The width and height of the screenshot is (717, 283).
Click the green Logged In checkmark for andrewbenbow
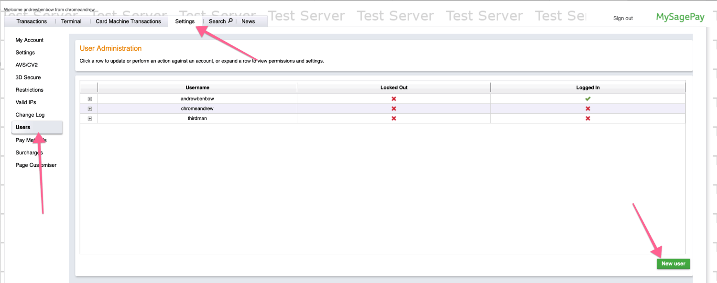[x=587, y=98]
